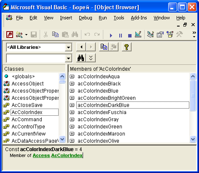Toggle Design Mode icon in toolbar
The height and width of the screenshot is (173, 199).
pyautogui.click(x=138, y=35)
